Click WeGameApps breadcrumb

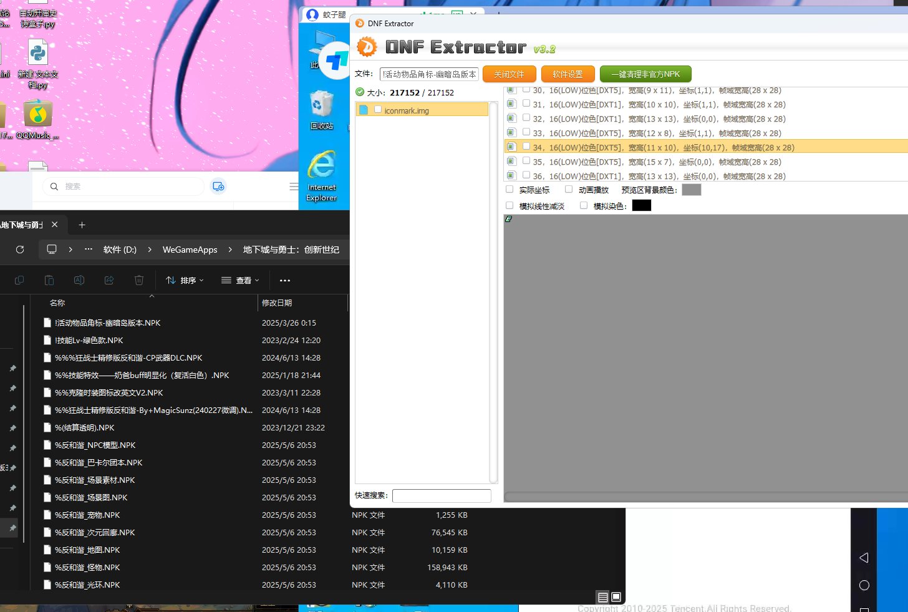190,250
